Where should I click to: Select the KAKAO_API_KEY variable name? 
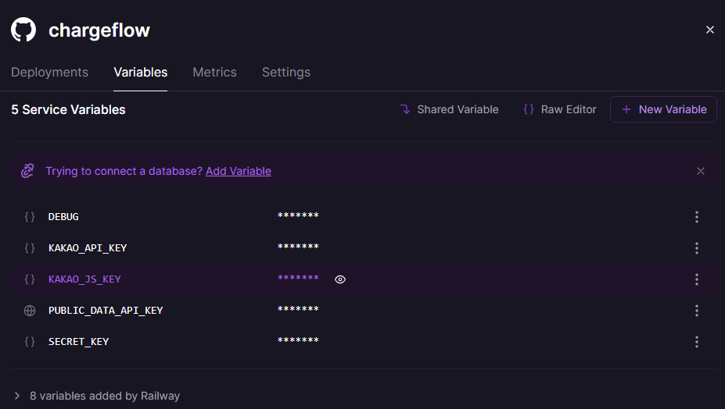pyautogui.click(x=88, y=248)
